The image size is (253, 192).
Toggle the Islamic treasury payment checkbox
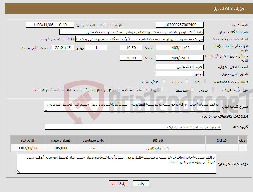click(161, 89)
